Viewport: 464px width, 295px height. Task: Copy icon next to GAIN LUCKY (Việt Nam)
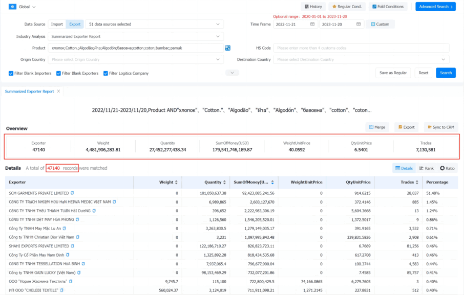pos(79,273)
